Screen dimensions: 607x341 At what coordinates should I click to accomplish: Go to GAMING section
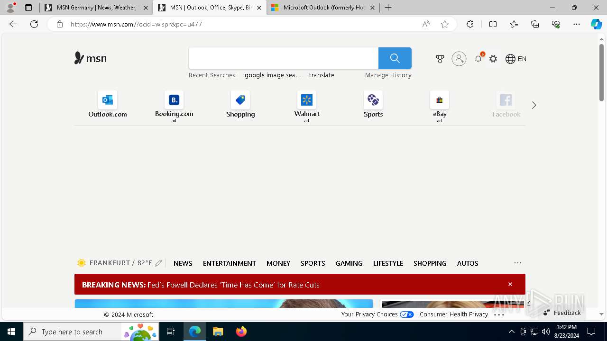[349, 263]
